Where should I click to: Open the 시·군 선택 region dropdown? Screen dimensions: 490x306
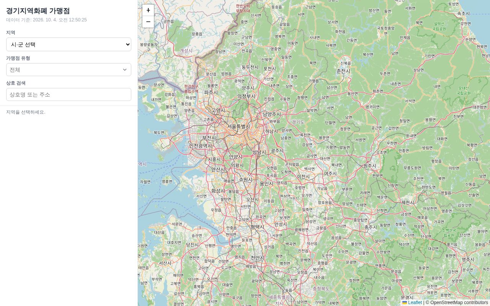pyautogui.click(x=69, y=44)
